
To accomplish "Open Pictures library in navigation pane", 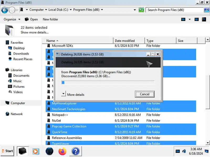I will pos(19,87).
